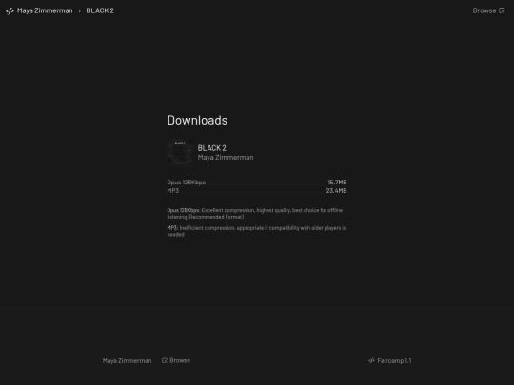This screenshot has width=514, height=385.
Task: Click the browse search icon in header
Action: coord(502,10)
